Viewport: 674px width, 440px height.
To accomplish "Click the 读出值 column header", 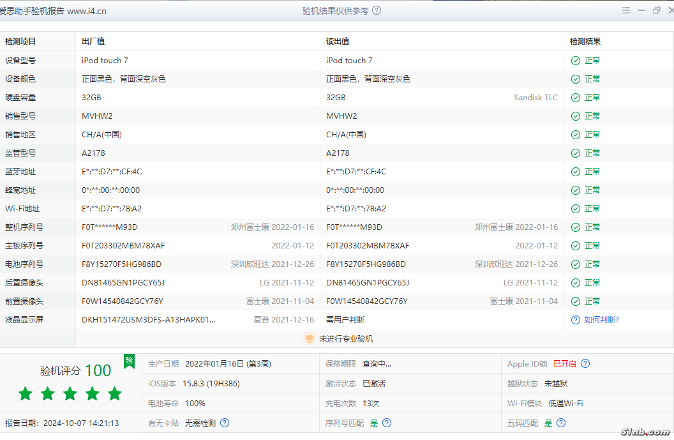I will coord(338,42).
